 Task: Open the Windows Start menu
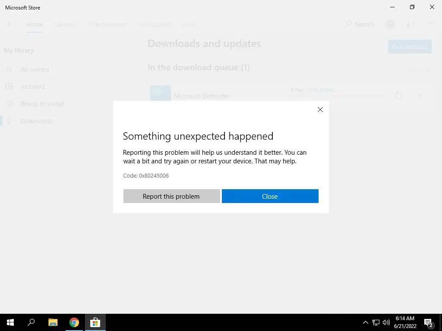pyautogui.click(x=10, y=322)
